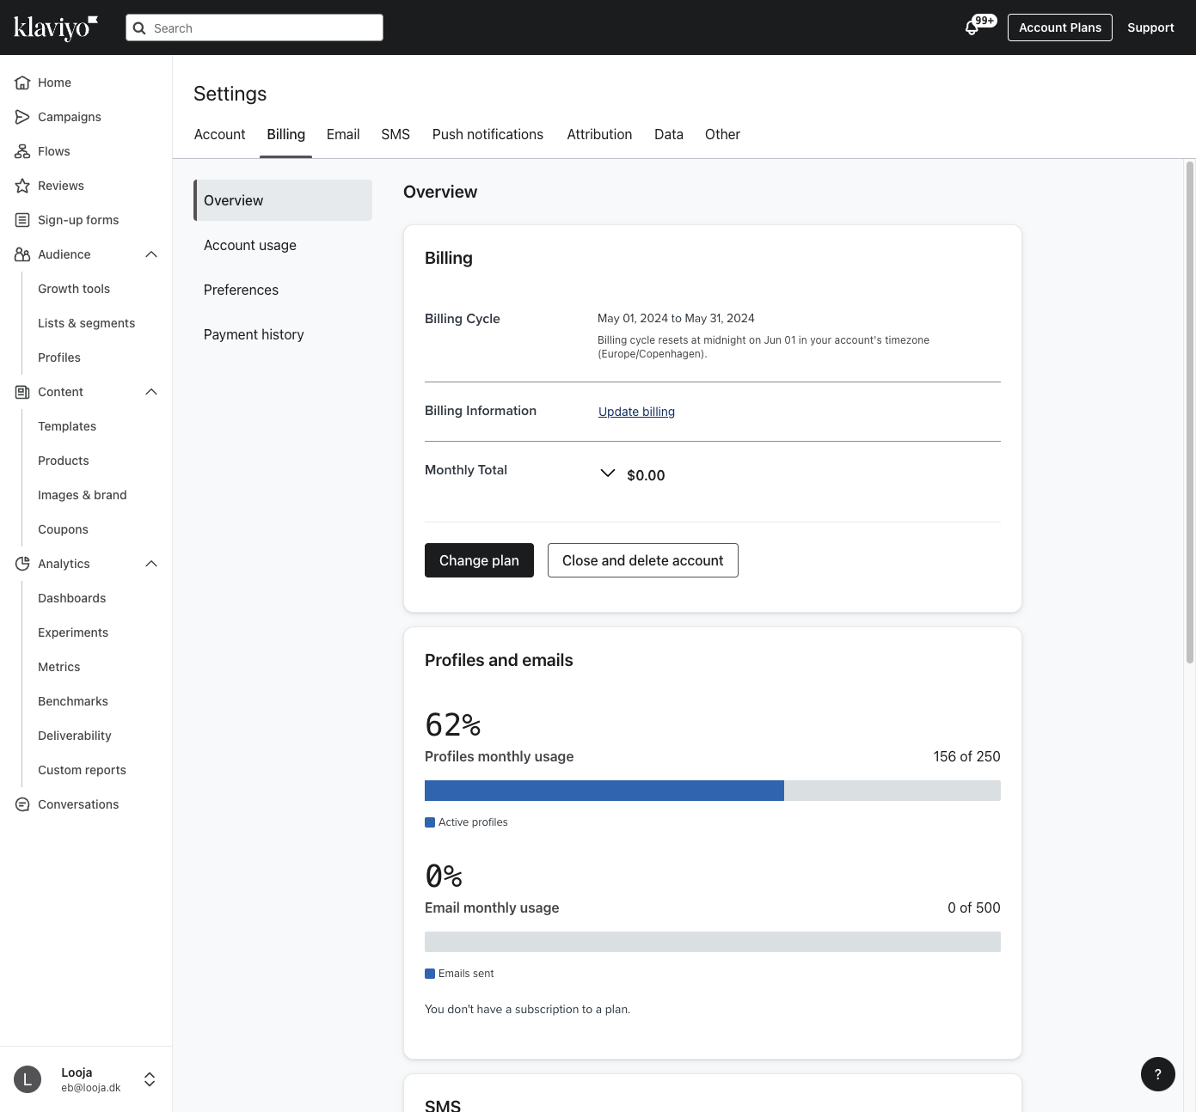1196x1112 pixels.
Task: Click the Profiles monthly usage progress bar
Action: tap(713, 791)
